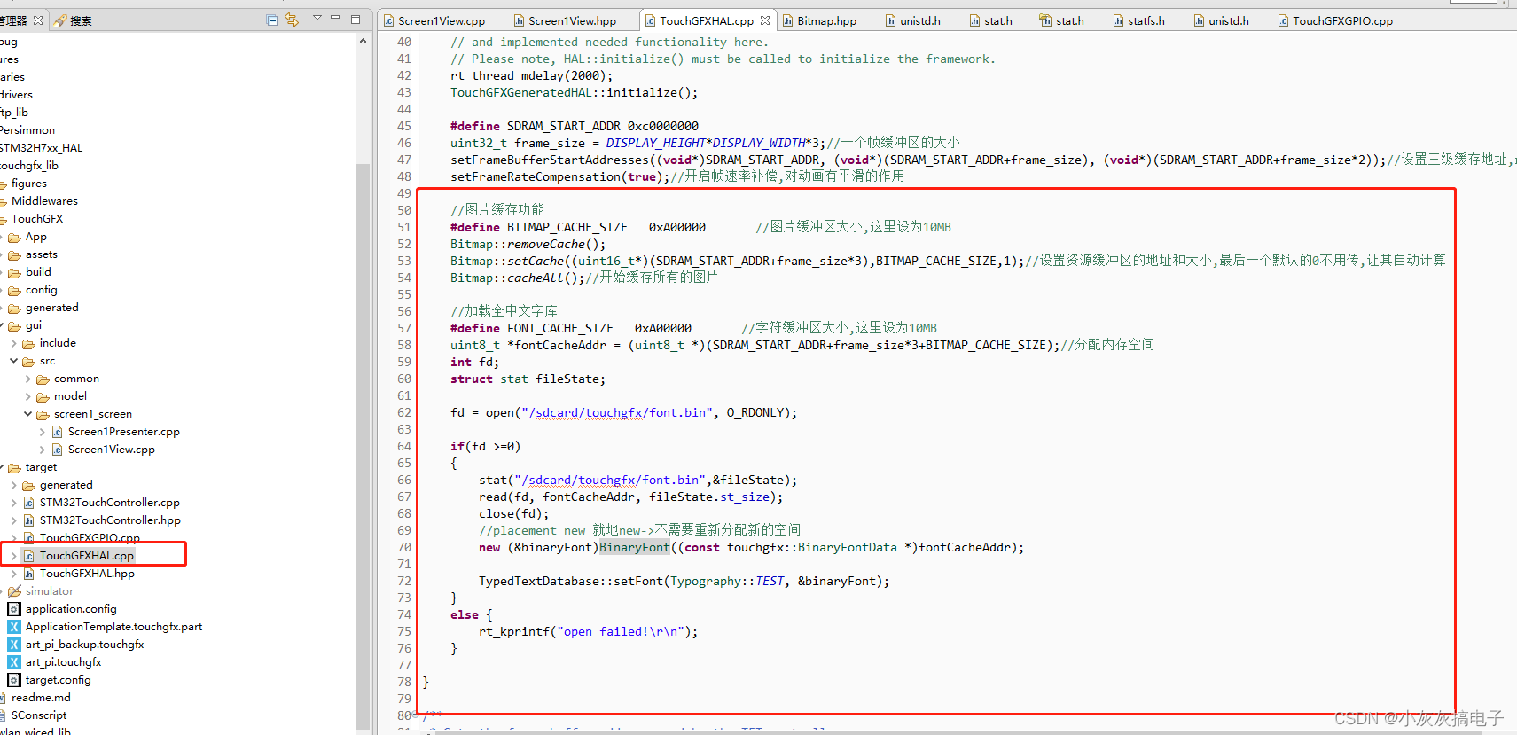Click "setFrameRateCompensation(true);" in the editor
The width and height of the screenshot is (1517, 735).
click(x=559, y=176)
